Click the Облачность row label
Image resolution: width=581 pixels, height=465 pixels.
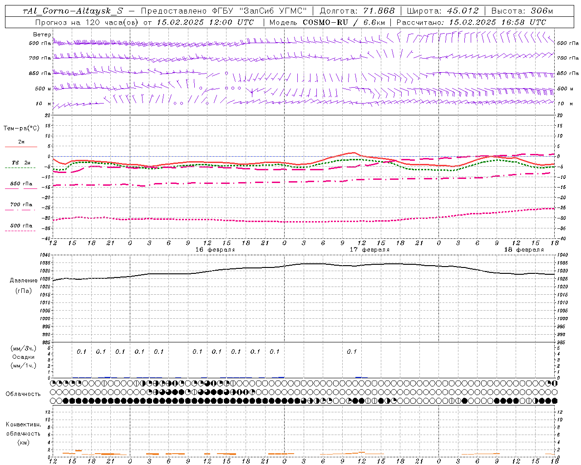(23, 394)
